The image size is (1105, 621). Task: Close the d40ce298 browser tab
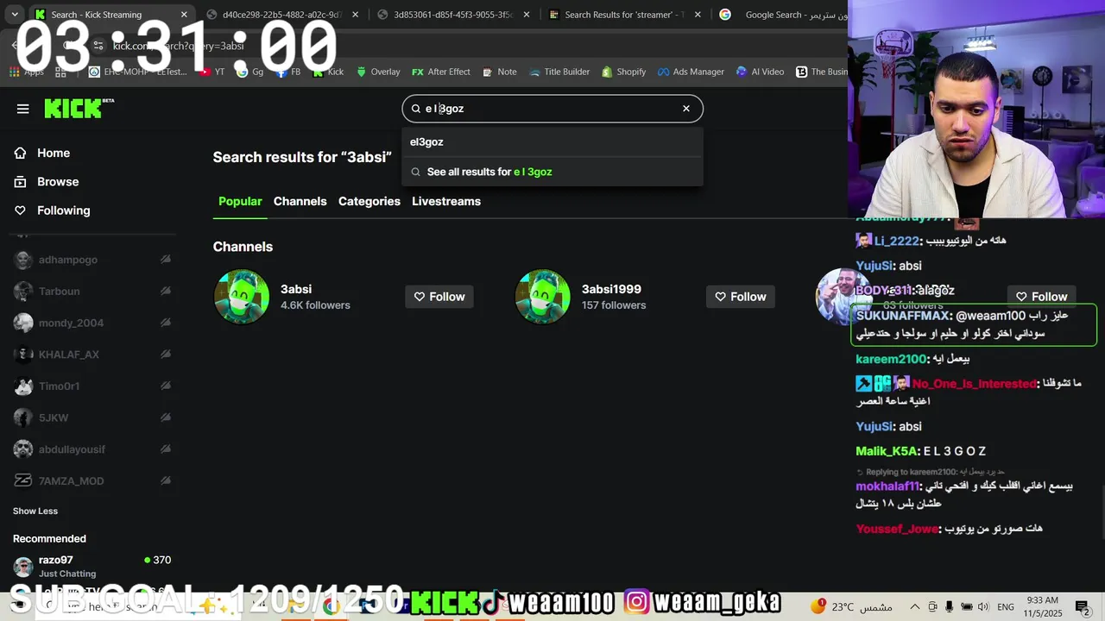[355, 15]
